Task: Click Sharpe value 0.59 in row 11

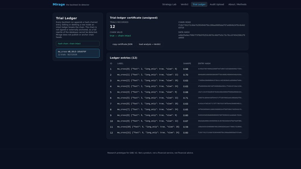Action: point(186,127)
